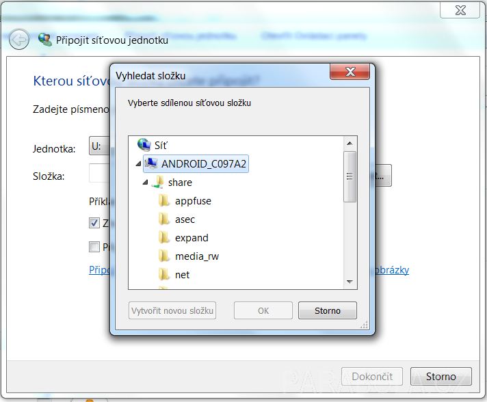Click the folder tree scrollbar down arrow
This screenshot has width=487, height=402.
(350, 282)
